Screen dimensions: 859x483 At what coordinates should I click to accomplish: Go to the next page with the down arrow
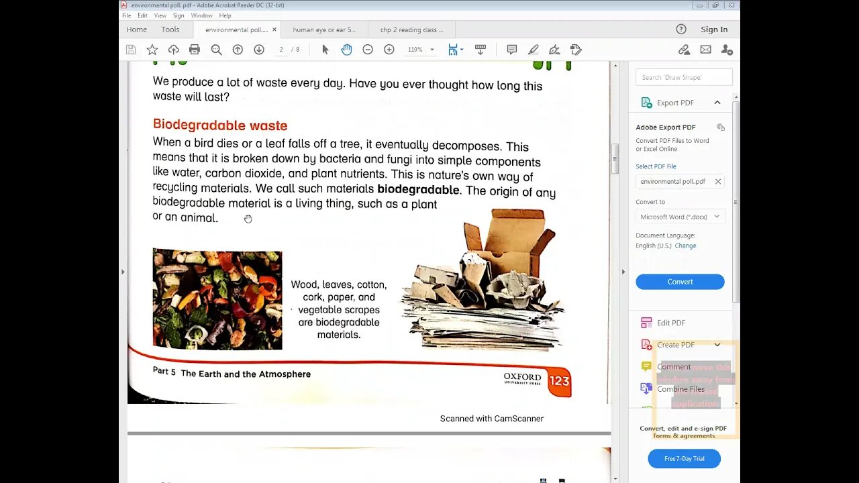pyautogui.click(x=259, y=50)
